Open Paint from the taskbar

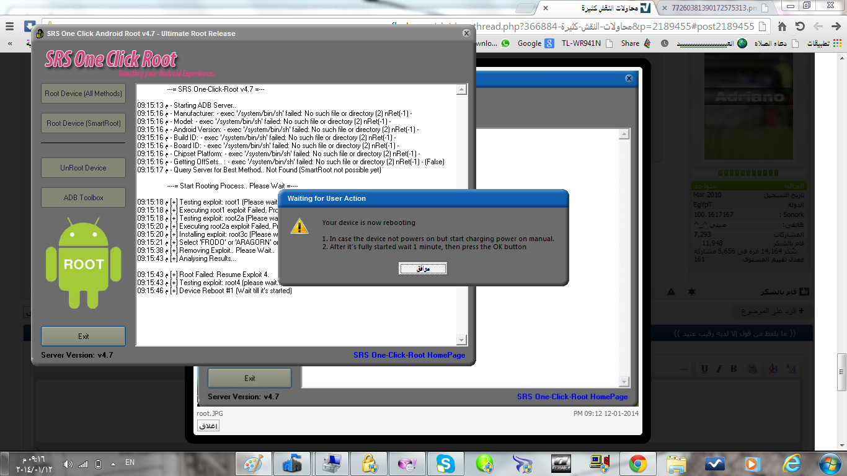coord(254,463)
